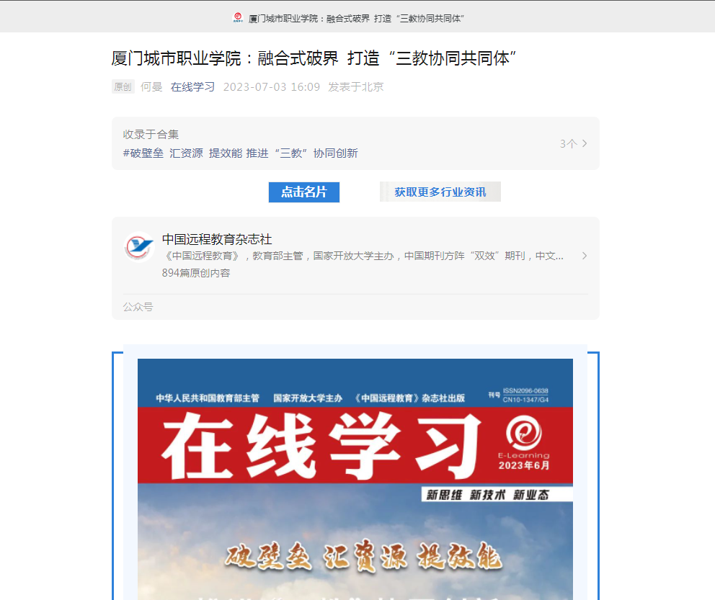Expand the collection via the 3个 chevron arrow
The image size is (715, 600).
pyautogui.click(x=585, y=143)
